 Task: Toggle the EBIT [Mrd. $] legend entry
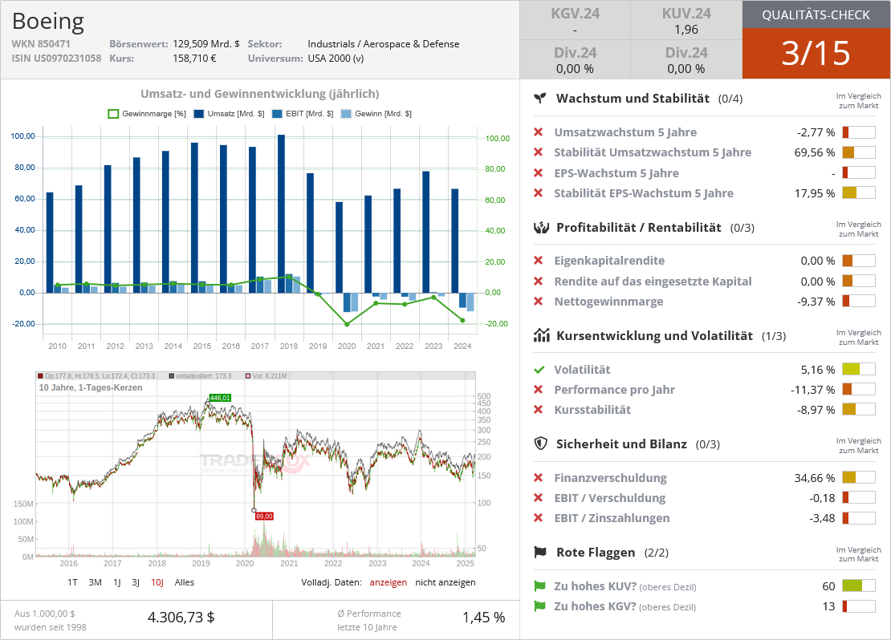pyautogui.click(x=303, y=114)
